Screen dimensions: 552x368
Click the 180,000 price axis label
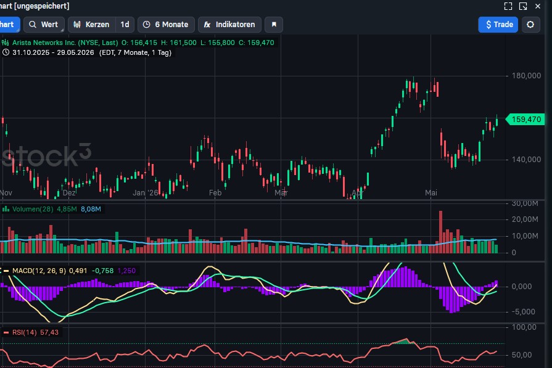pyautogui.click(x=526, y=76)
